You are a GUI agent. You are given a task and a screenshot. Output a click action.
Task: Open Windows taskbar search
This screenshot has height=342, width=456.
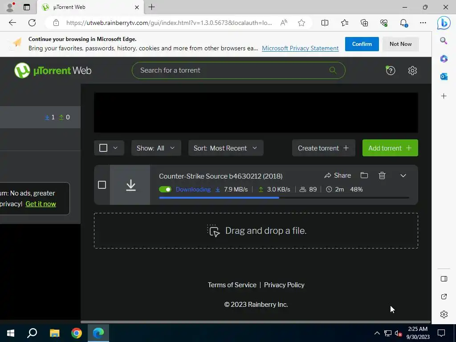[32, 333]
